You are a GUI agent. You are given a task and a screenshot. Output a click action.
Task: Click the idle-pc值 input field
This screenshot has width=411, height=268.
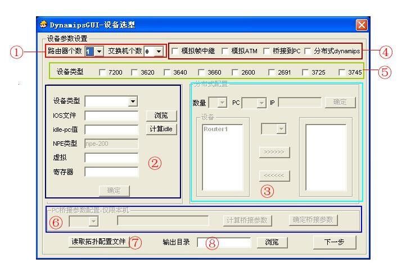tap(111, 130)
